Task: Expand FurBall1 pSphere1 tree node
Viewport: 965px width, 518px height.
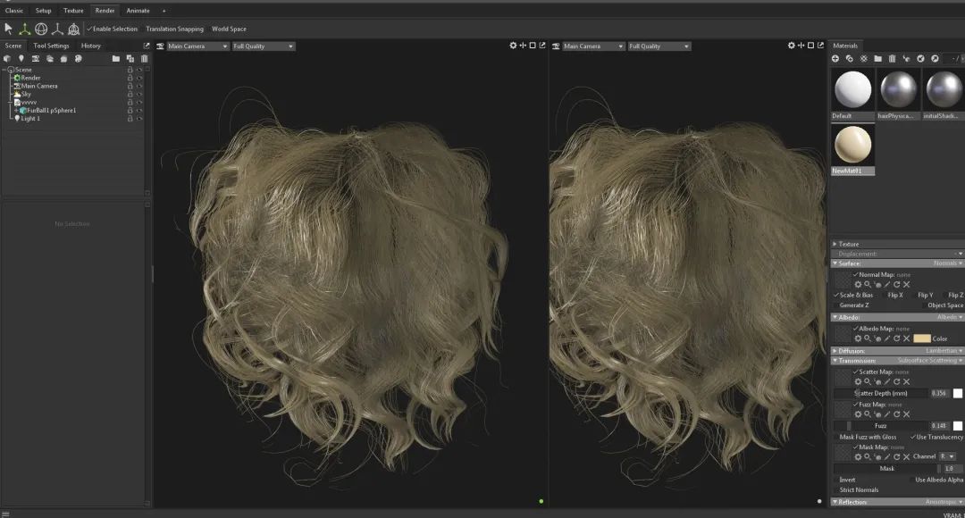Action: pos(17,111)
